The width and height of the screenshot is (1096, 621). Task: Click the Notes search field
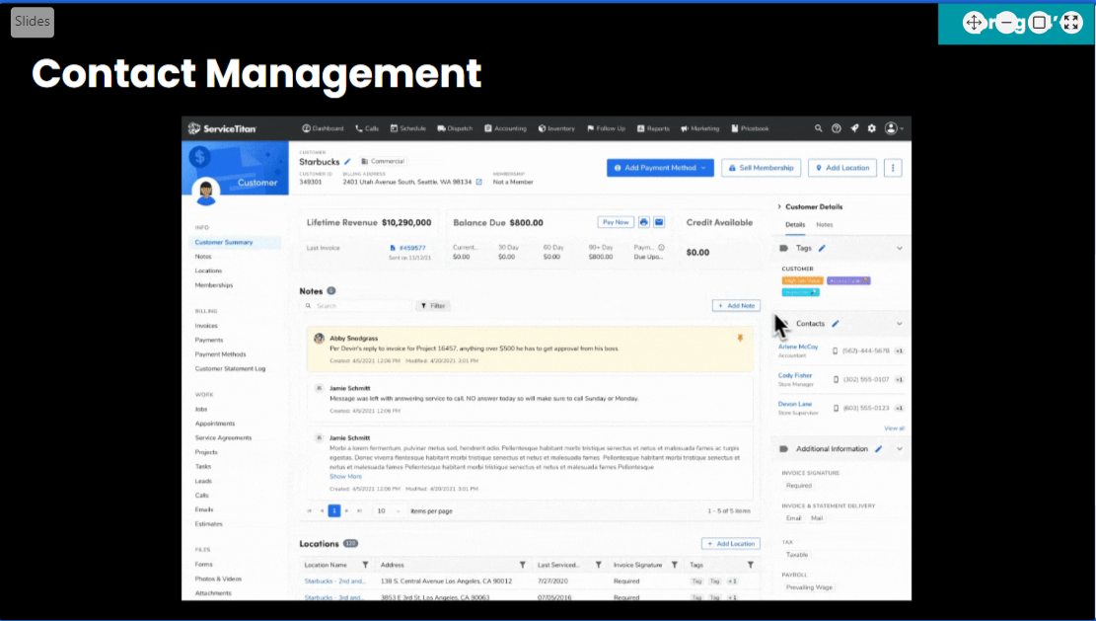(x=357, y=306)
